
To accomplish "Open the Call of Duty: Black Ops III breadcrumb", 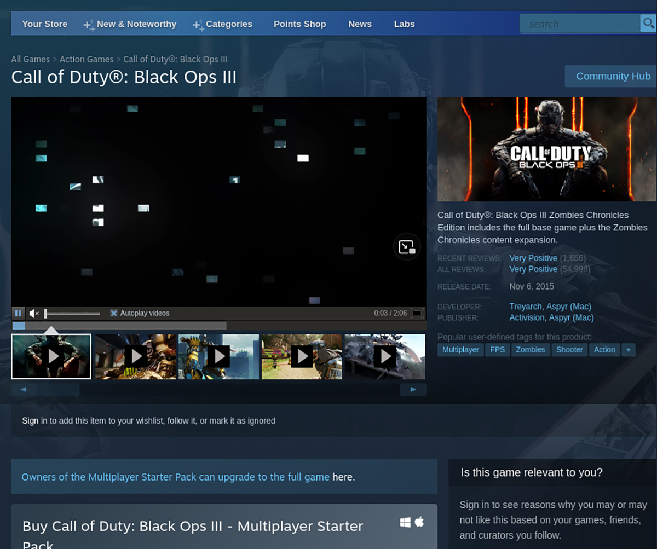I will pos(175,59).
